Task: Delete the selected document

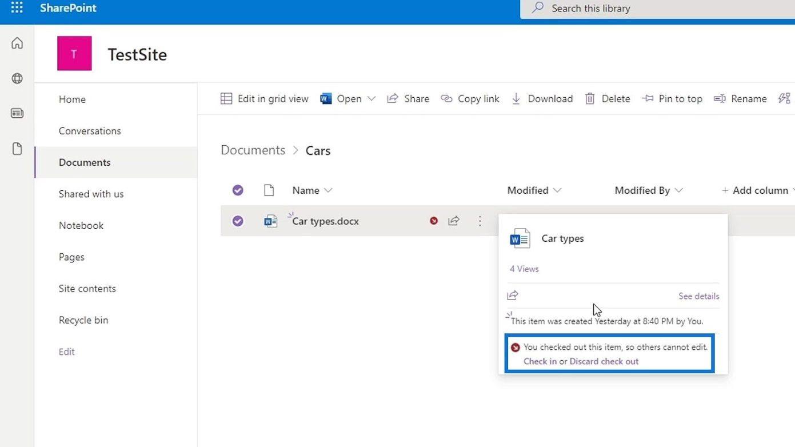Action: click(x=607, y=99)
